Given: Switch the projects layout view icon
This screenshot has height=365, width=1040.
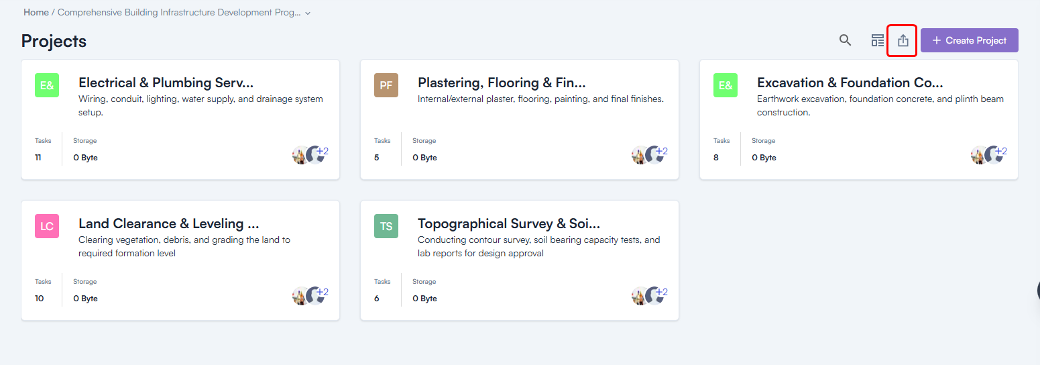Looking at the screenshot, I should [x=877, y=40].
